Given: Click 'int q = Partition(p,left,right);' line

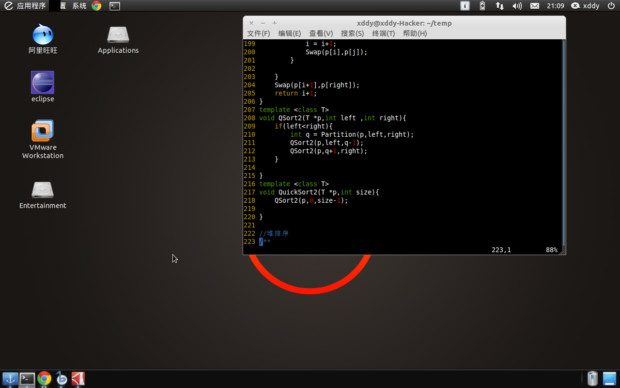Looking at the screenshot, I should (x=352, y=134).
